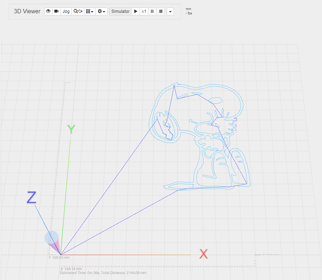Image resolution: width=322 pixels, height=280 pixels.
Task: Click the 'Estimated Time' total distance text
Action: pos(103,273)
